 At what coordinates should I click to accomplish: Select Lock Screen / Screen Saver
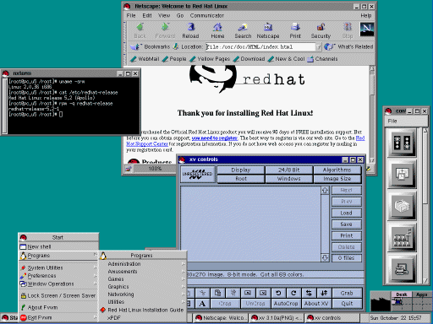click(58, 295)
